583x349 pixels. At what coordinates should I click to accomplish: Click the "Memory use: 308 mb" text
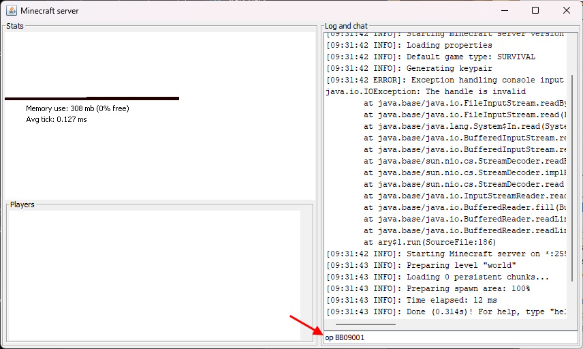77,108
